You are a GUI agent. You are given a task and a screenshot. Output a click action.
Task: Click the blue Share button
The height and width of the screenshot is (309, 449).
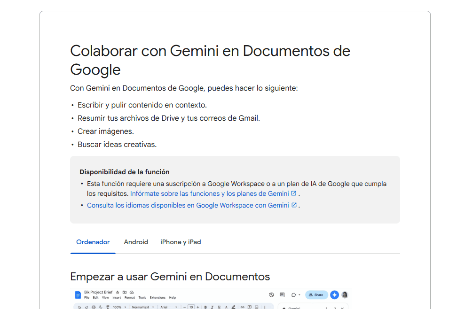(x=316, y=295)
